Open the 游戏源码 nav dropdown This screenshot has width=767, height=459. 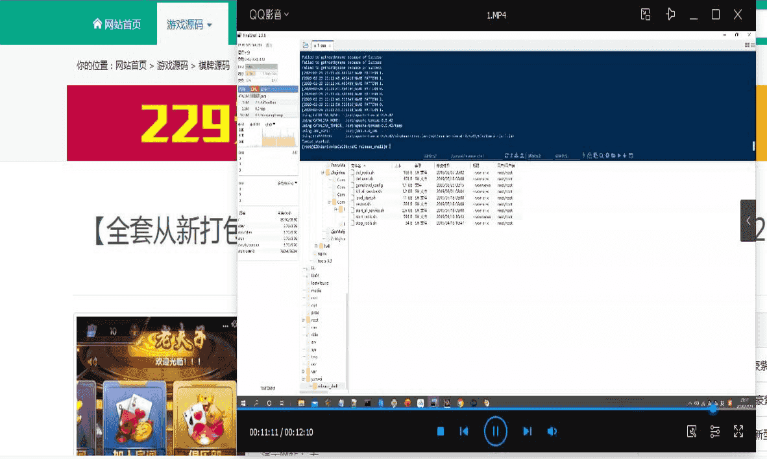(x=189, y=25)
